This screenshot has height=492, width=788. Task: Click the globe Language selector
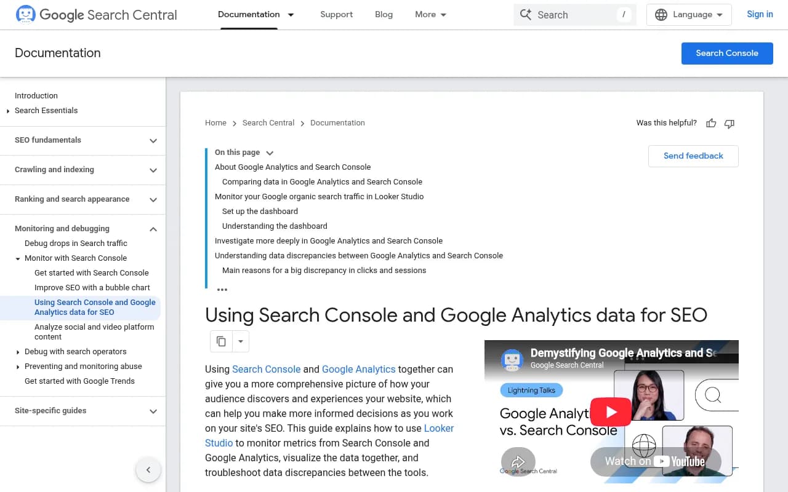[x=689, y=15]
